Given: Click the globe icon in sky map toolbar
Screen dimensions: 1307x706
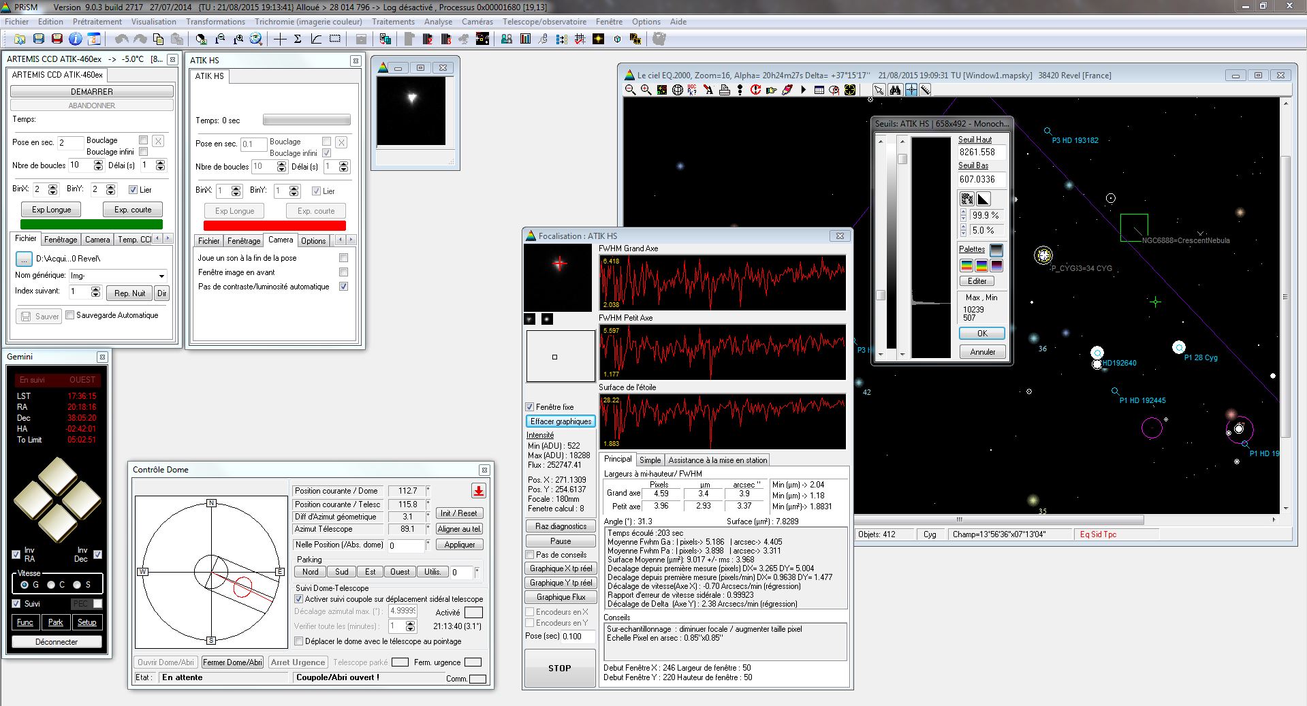Looking at the screenshot, I should click(678, 90).
